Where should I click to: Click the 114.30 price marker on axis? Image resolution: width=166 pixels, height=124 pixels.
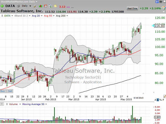(159, 26)
